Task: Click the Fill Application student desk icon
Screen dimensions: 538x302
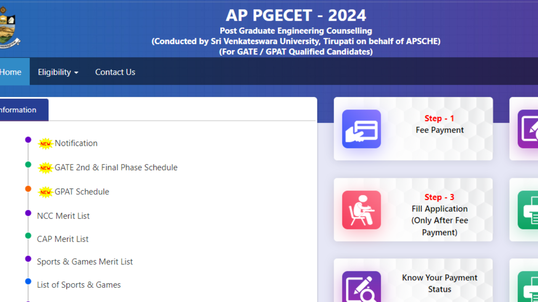Action: tap(361, 210)
